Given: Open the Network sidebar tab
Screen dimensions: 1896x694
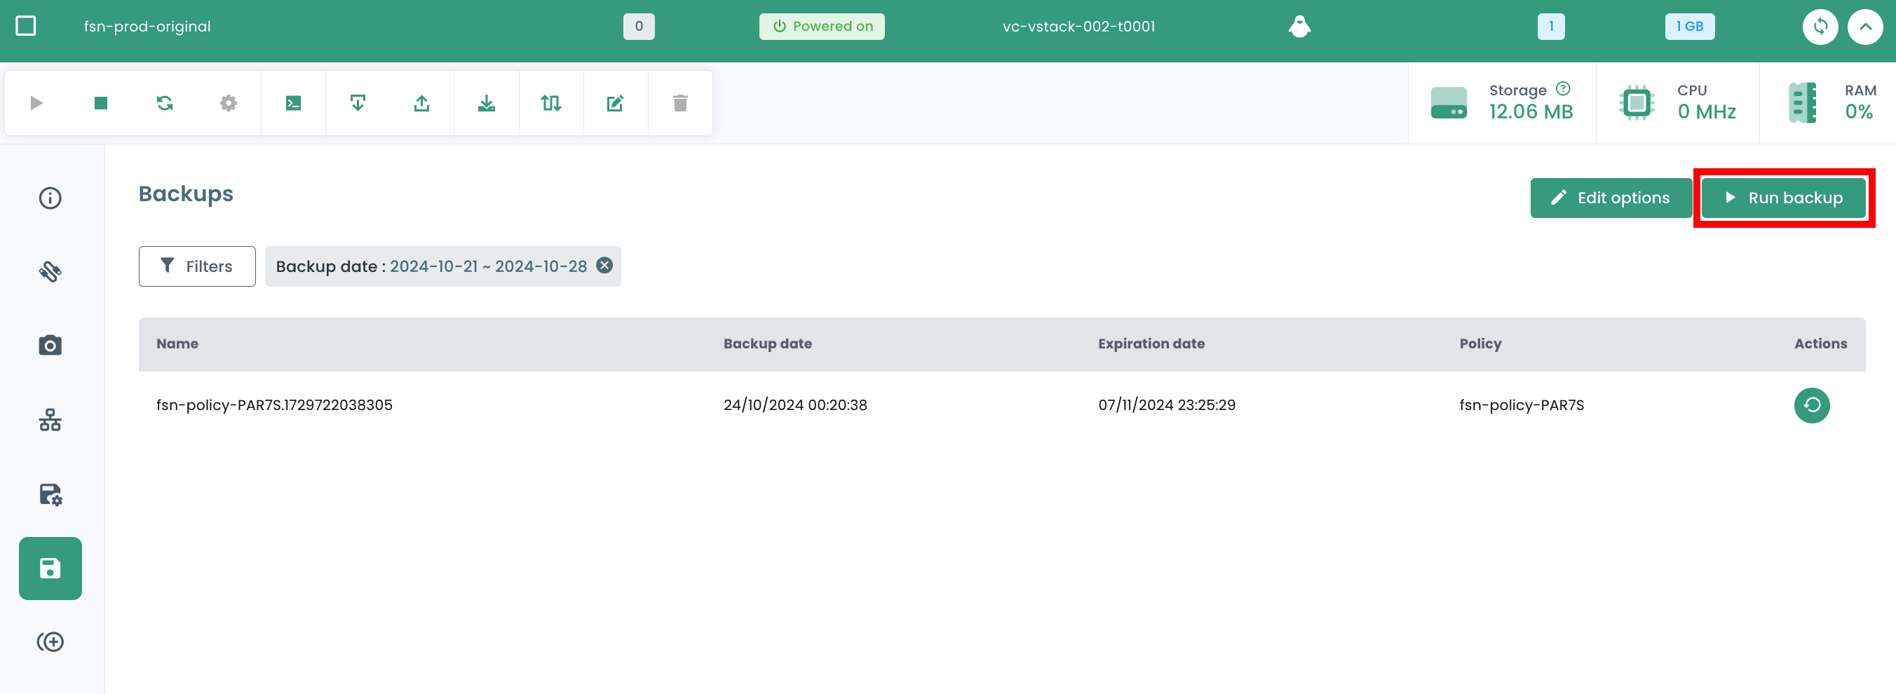Looking at the screenshot, I should 50,419.
